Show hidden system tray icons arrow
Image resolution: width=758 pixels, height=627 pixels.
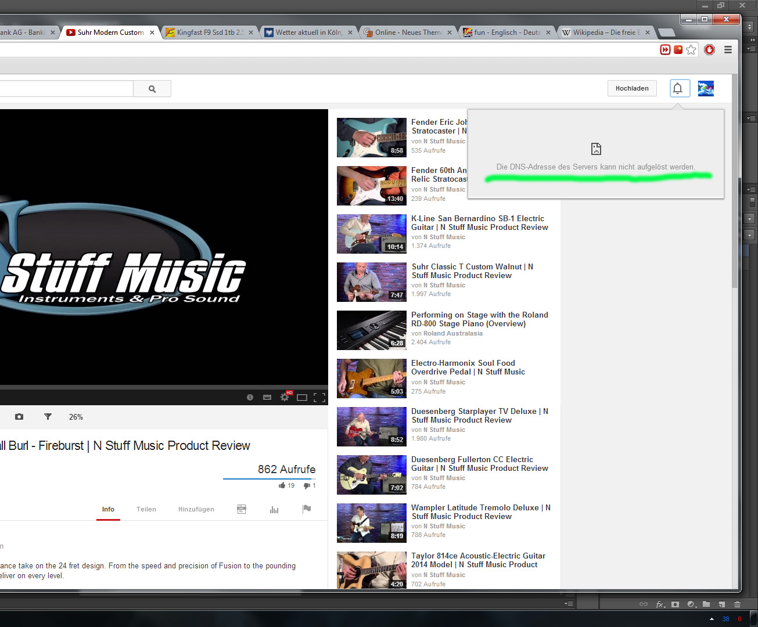pos(712,619)
